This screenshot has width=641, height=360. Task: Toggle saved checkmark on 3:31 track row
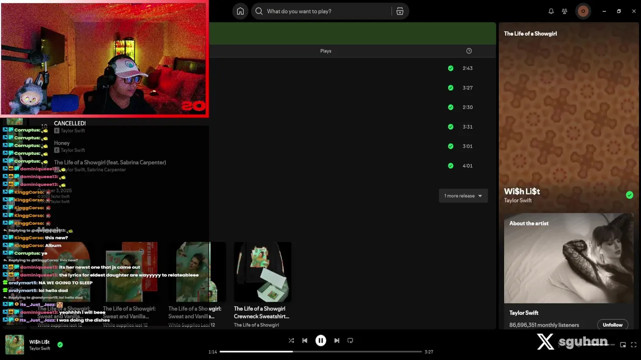451,126
